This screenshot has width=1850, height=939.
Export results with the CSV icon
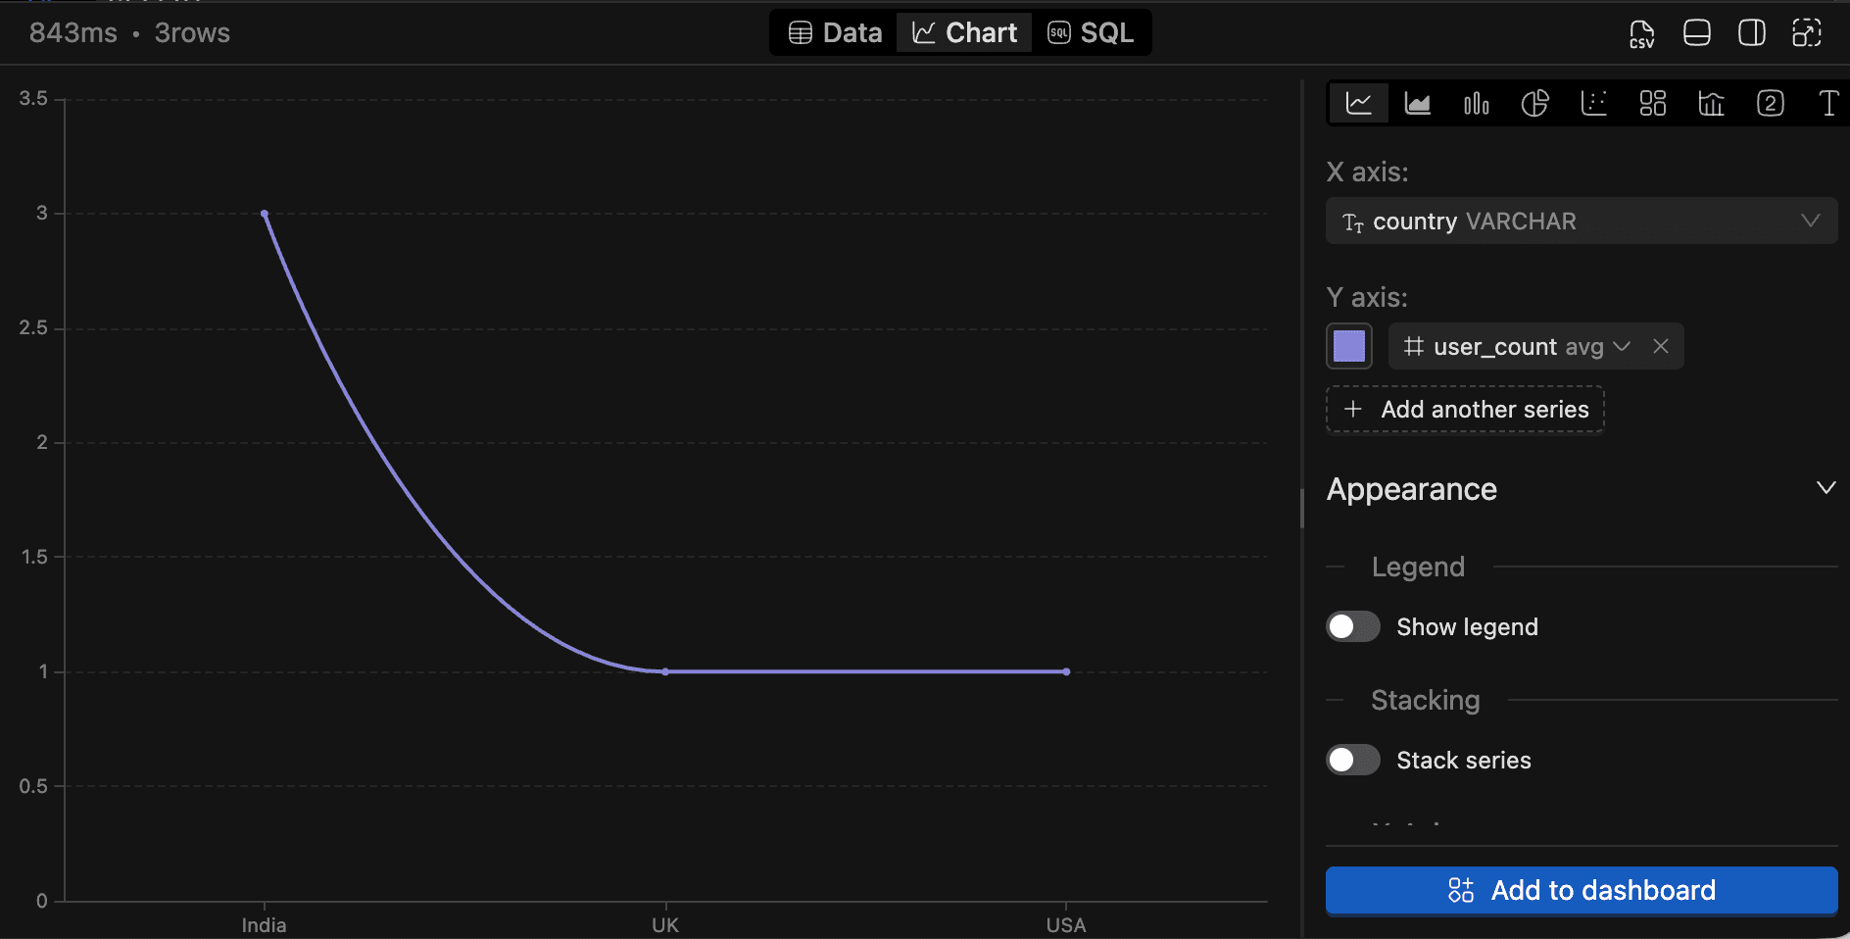[x=1641, y=33]
